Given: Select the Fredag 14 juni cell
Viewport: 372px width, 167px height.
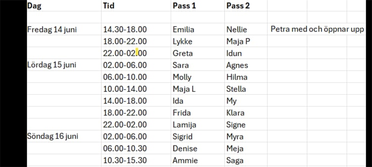Looking at the screenshot, I should [52, 30].
